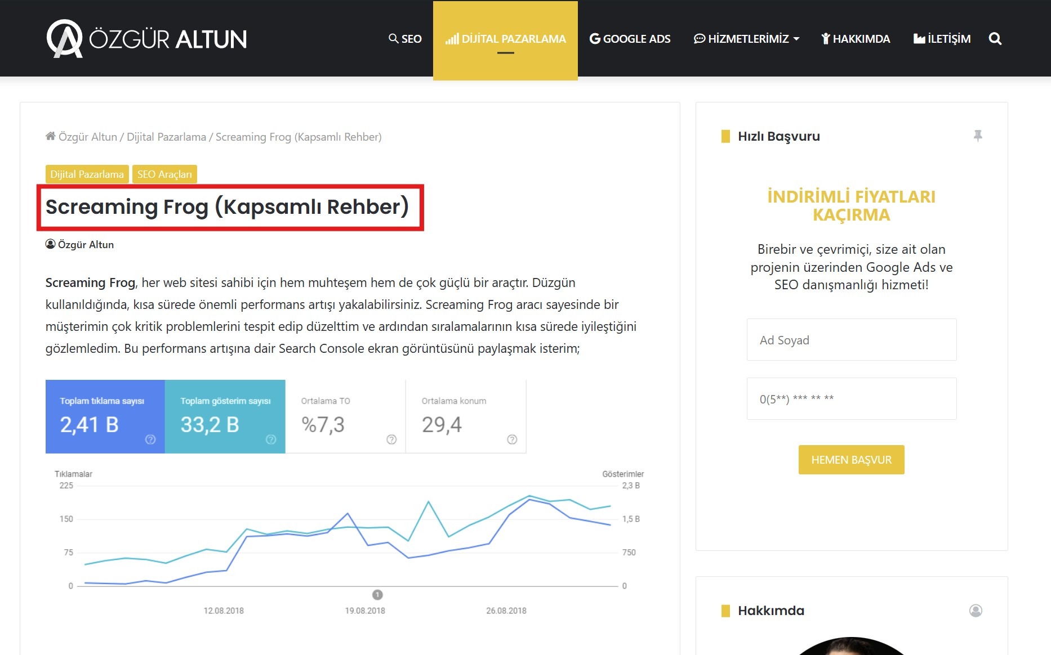Follow the Özgür Altun breadcrumb link

[x=88, y=137]
